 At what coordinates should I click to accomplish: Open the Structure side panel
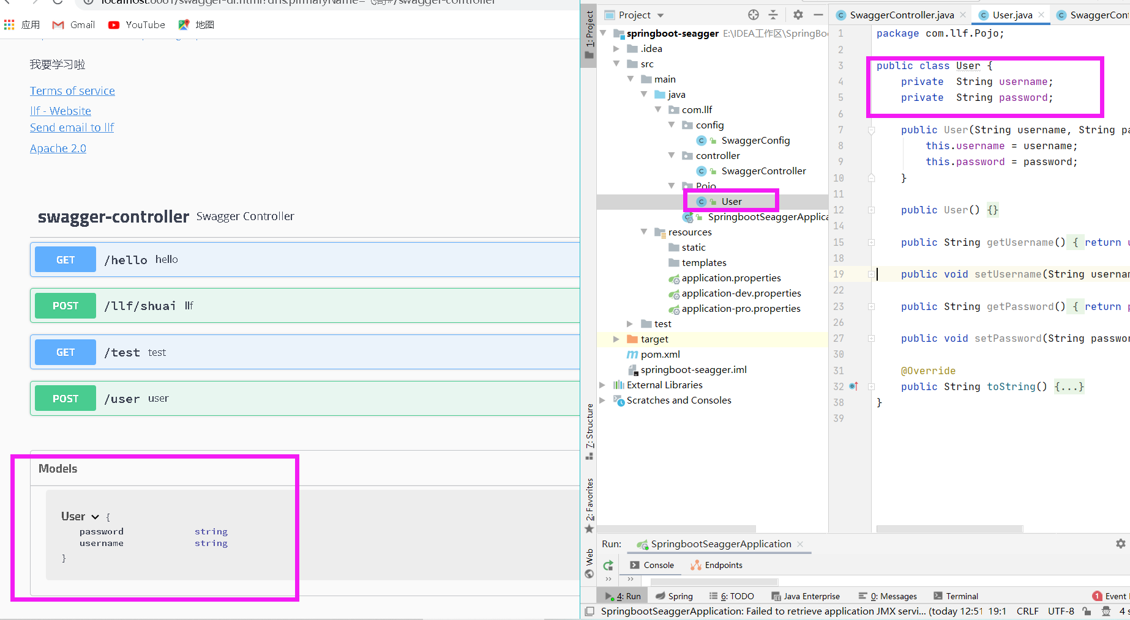coord(589,432)
